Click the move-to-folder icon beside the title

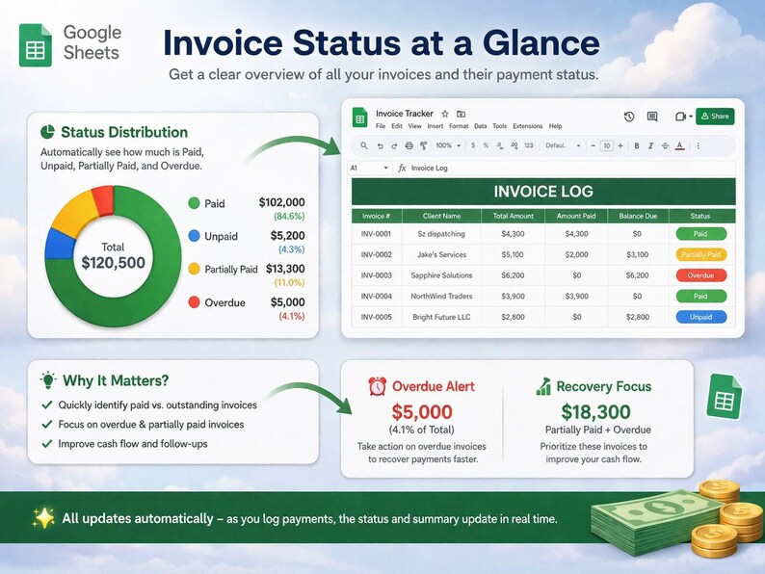[x=461, y=114]
